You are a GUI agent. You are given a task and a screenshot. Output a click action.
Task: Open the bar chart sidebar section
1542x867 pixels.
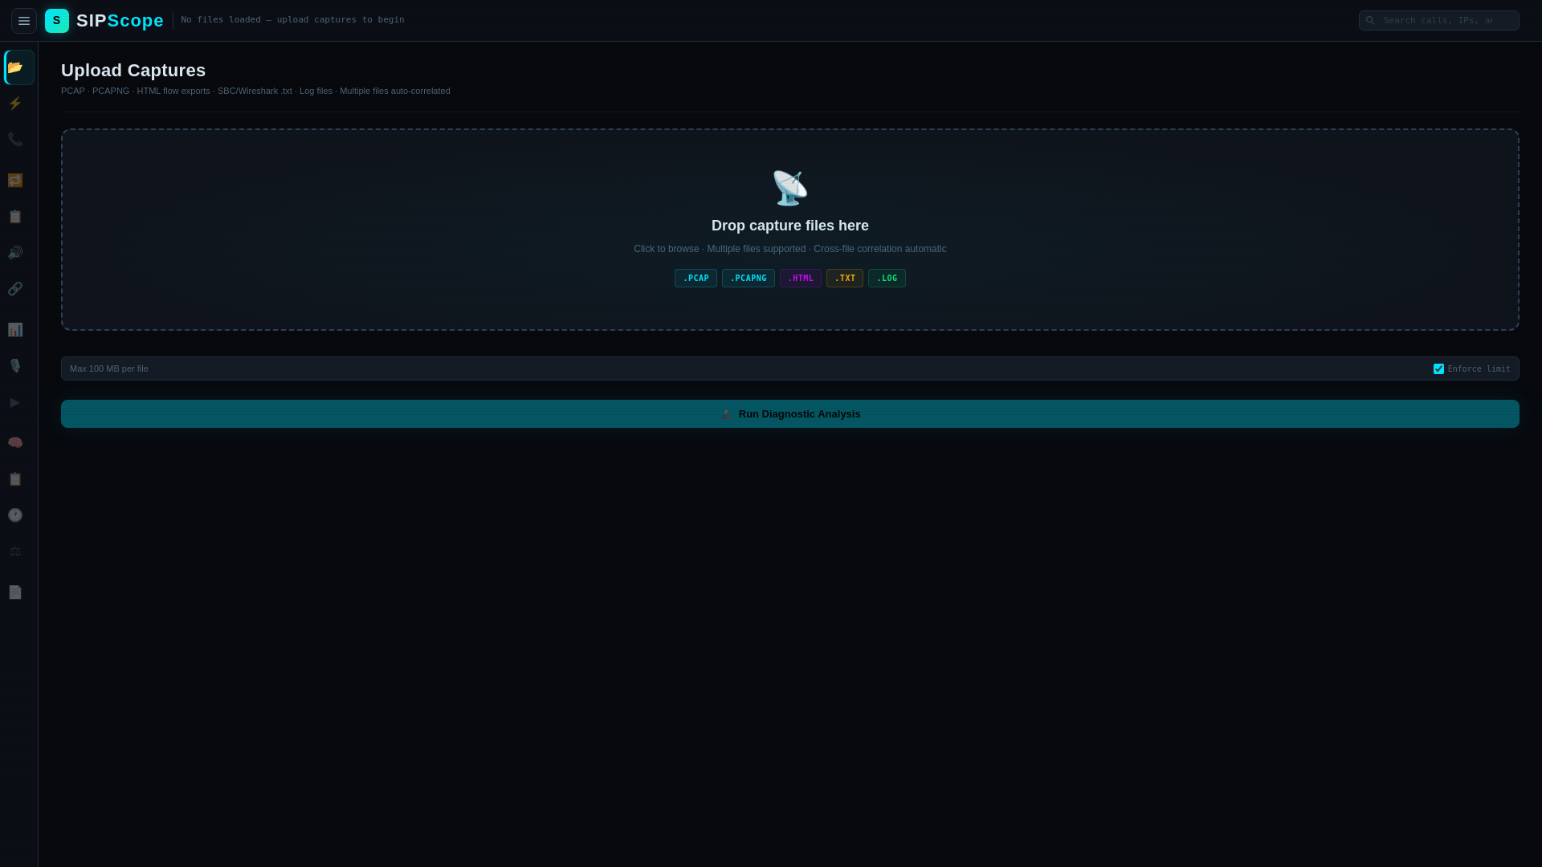tap(15, 330)
